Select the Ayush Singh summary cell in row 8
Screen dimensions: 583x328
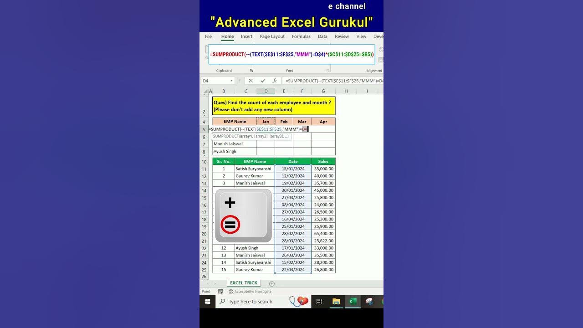(235, 151)
